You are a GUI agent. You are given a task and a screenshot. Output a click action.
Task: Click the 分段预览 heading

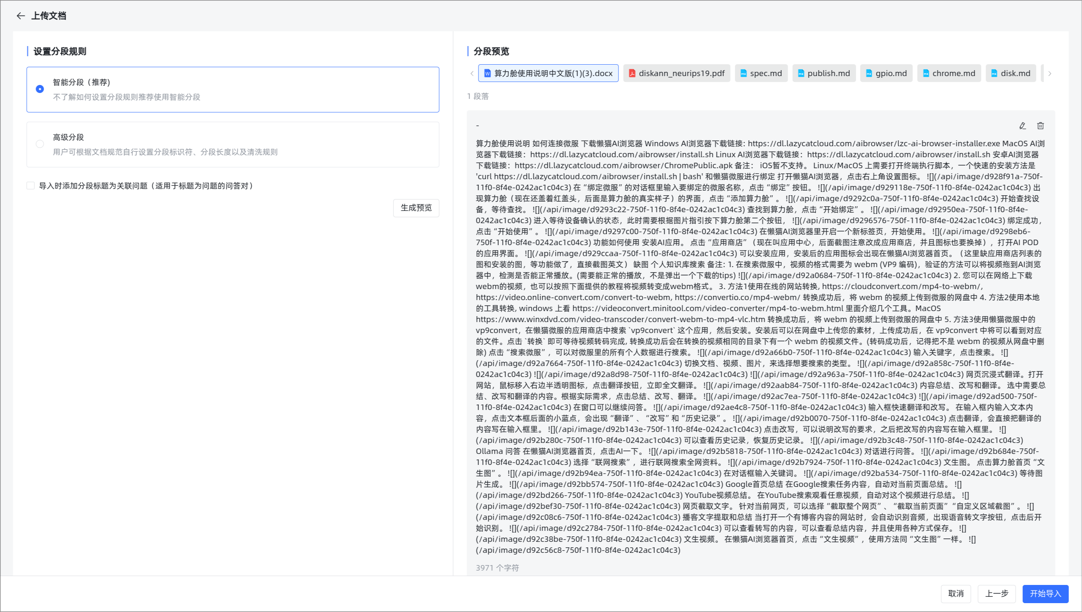coord(492,52)
